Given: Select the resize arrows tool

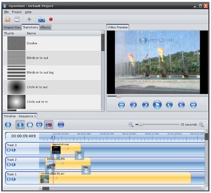Looking at the screenshot, I should 39,125.
